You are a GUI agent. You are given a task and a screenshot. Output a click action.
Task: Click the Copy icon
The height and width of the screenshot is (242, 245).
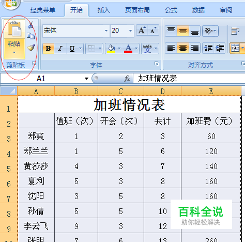coord(31,36)
